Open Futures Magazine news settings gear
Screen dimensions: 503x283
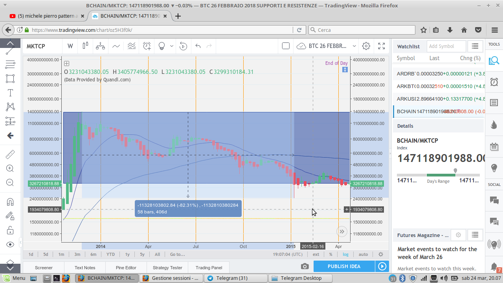458,235
